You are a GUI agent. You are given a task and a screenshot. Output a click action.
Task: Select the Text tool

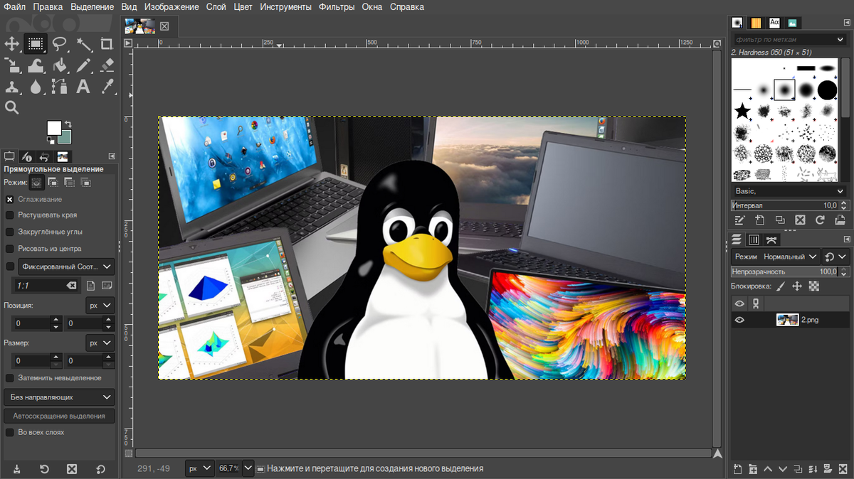point(83,87)
